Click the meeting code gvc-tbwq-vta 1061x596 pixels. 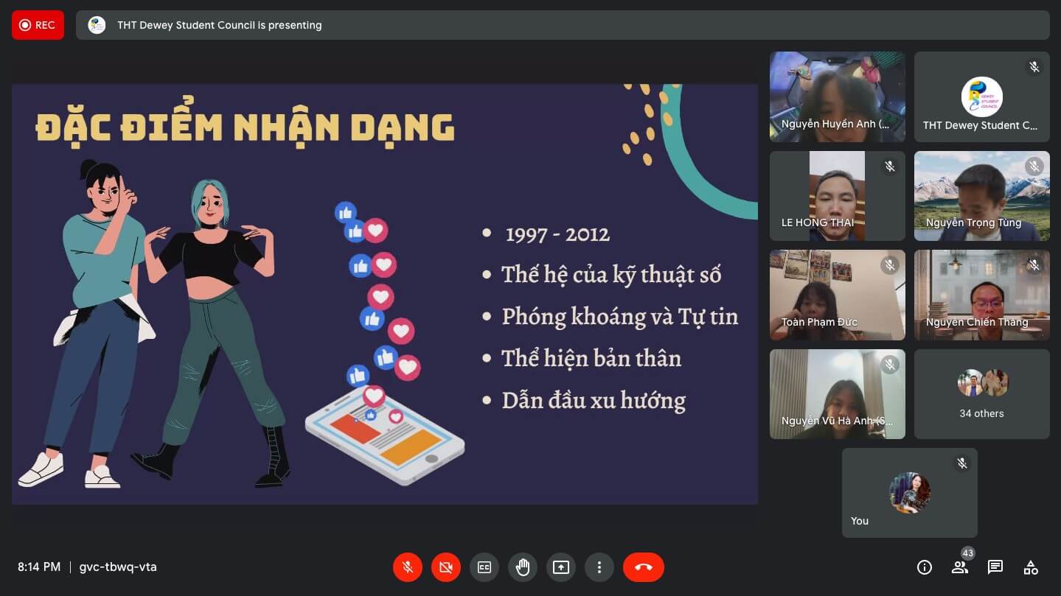[118, 567]
